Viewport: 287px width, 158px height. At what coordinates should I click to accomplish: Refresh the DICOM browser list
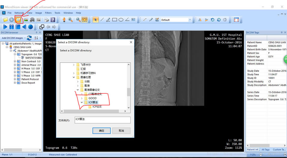point(29,38)
